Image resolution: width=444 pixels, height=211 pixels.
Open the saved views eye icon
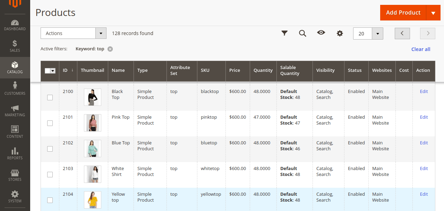(321, 33)
